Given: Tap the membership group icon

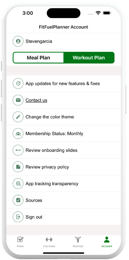Looking at the screenshot, I should tap(18, 133).
